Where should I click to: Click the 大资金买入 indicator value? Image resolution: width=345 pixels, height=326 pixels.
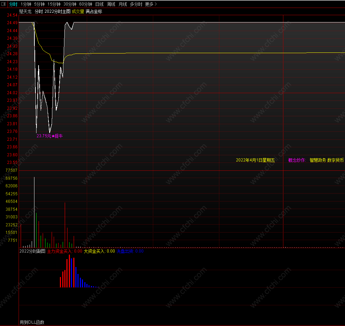99,251
